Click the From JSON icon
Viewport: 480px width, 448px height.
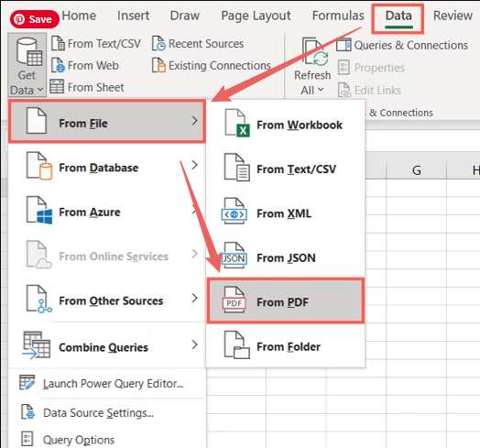tap(234, 256)
